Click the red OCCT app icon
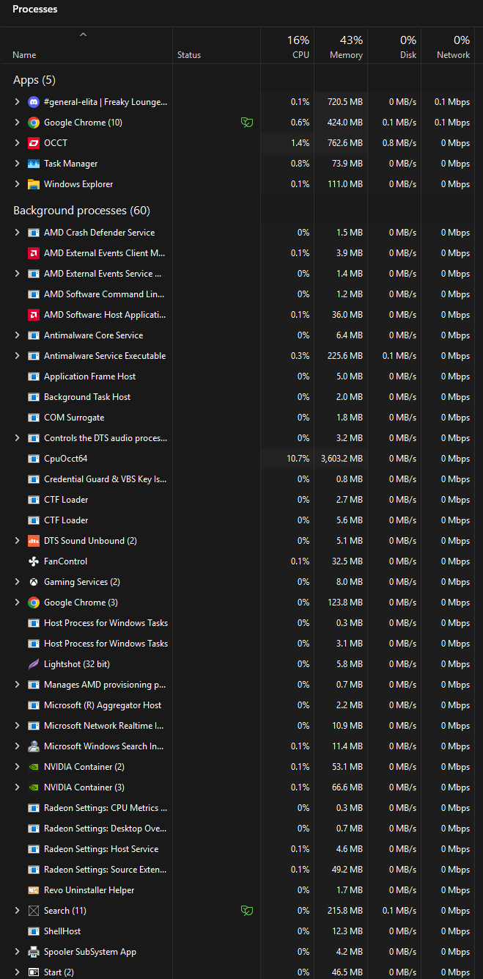The width and height of the screenshot is (483, 979). [34, 143]
